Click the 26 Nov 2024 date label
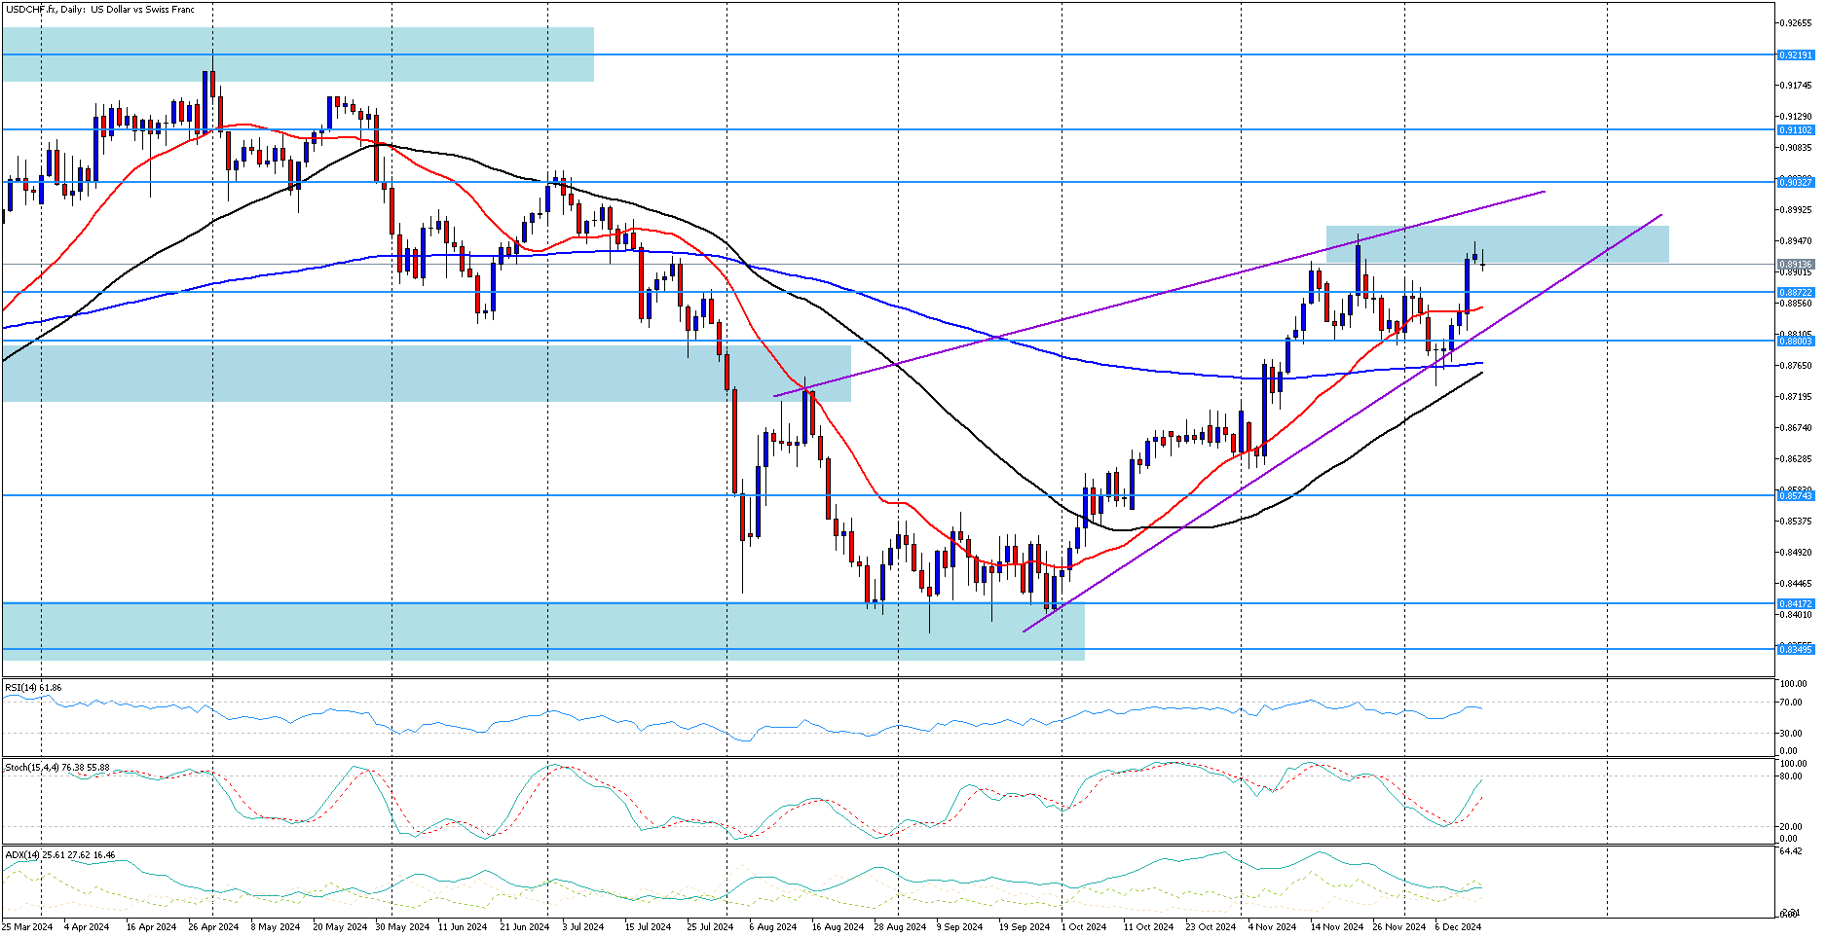Viewport: 1826px width, 938px height. [x=1398, y=927]
